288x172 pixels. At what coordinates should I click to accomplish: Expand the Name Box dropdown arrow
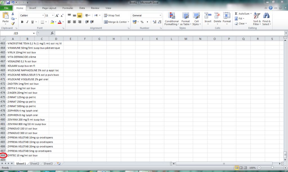[34, 33]
